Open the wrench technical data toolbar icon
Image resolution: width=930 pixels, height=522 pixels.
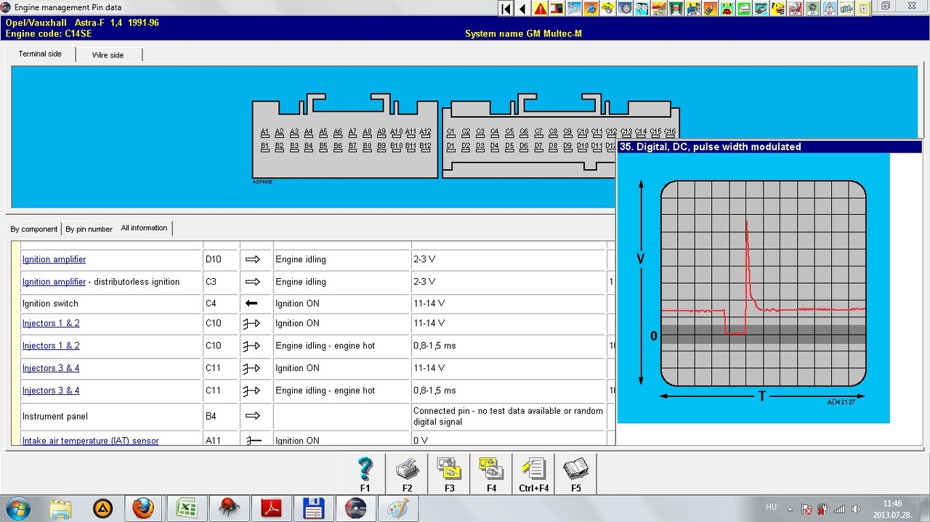coord(575,9)
